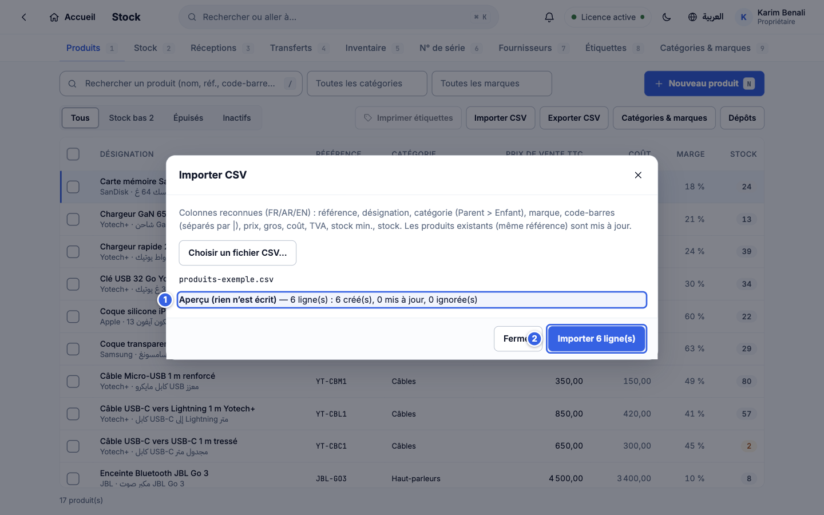This screenshot has height=515, width=824.
Task: Check the Chargeur GaN row checkbox
Action: (73, 219)
